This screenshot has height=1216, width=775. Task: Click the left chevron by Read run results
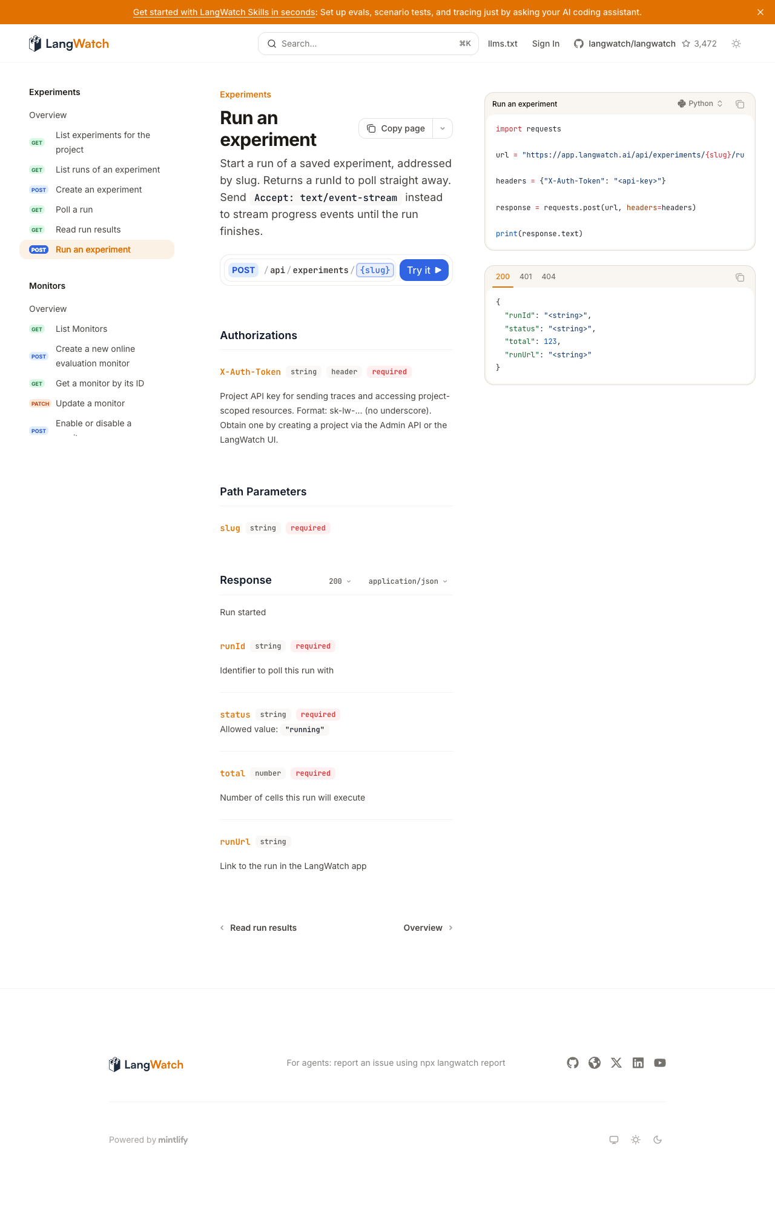pyautogui.click(x=222, y=928)
